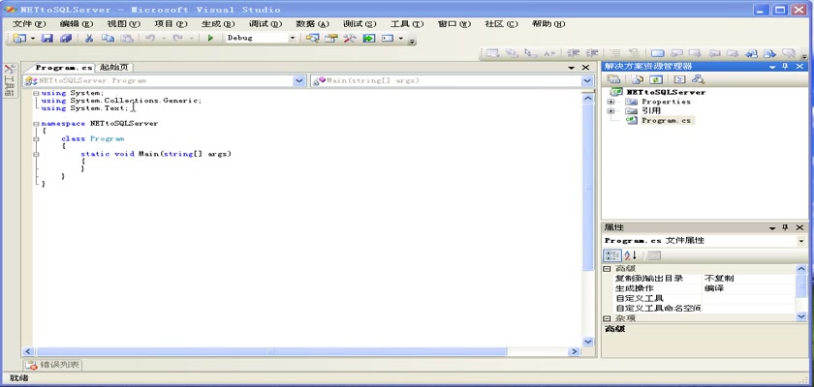Select the NETtoSQLServer project node
This screenshot has height=387, width=814.
click(x=666, y=92)
